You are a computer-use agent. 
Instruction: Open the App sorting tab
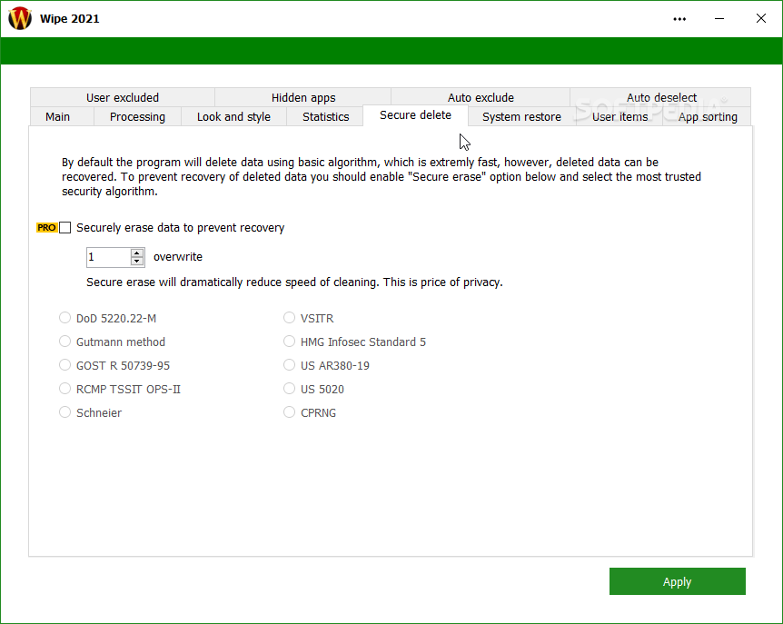coord(708,116)
